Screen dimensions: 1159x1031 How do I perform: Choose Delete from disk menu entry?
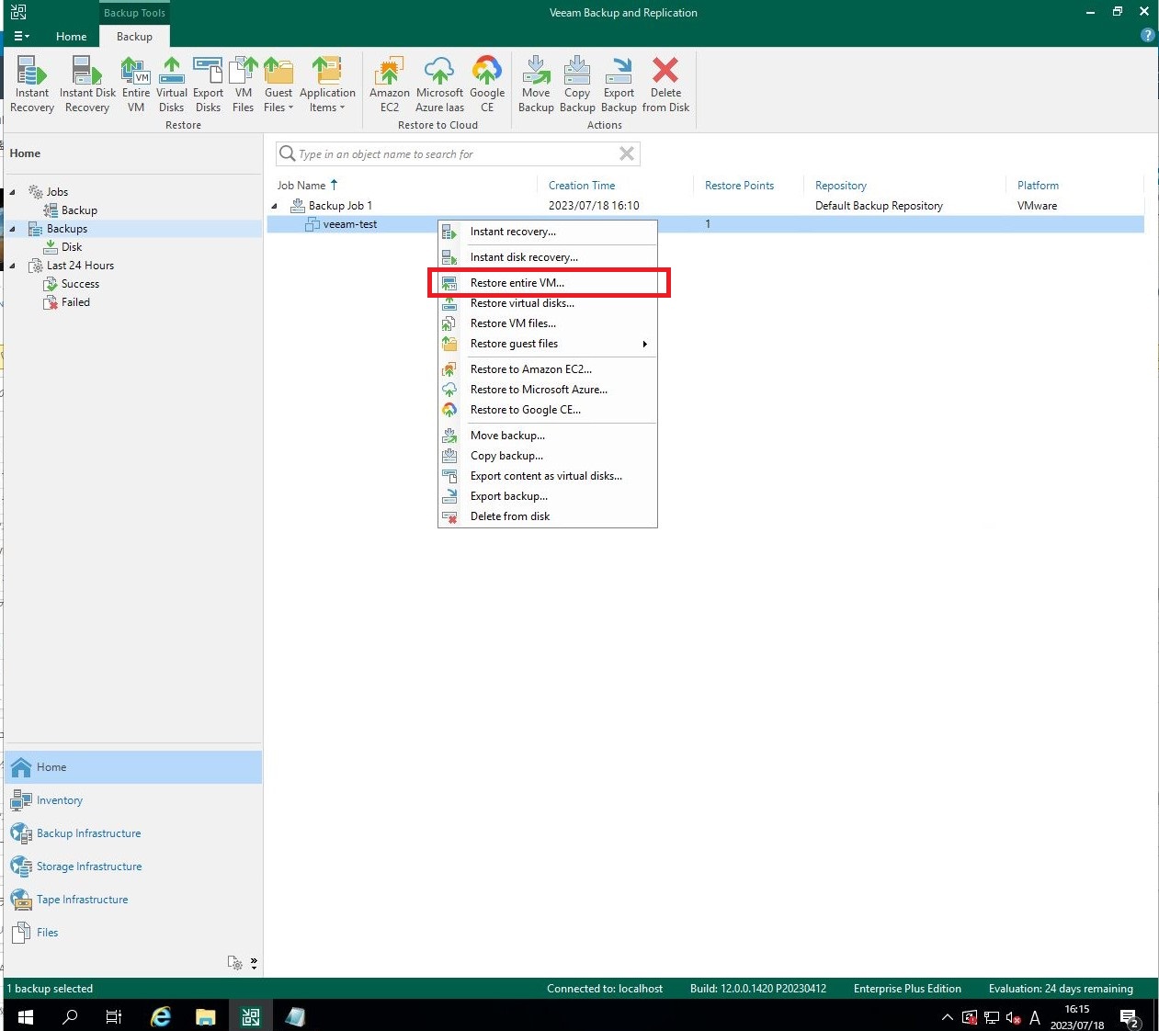click(548, 516)
